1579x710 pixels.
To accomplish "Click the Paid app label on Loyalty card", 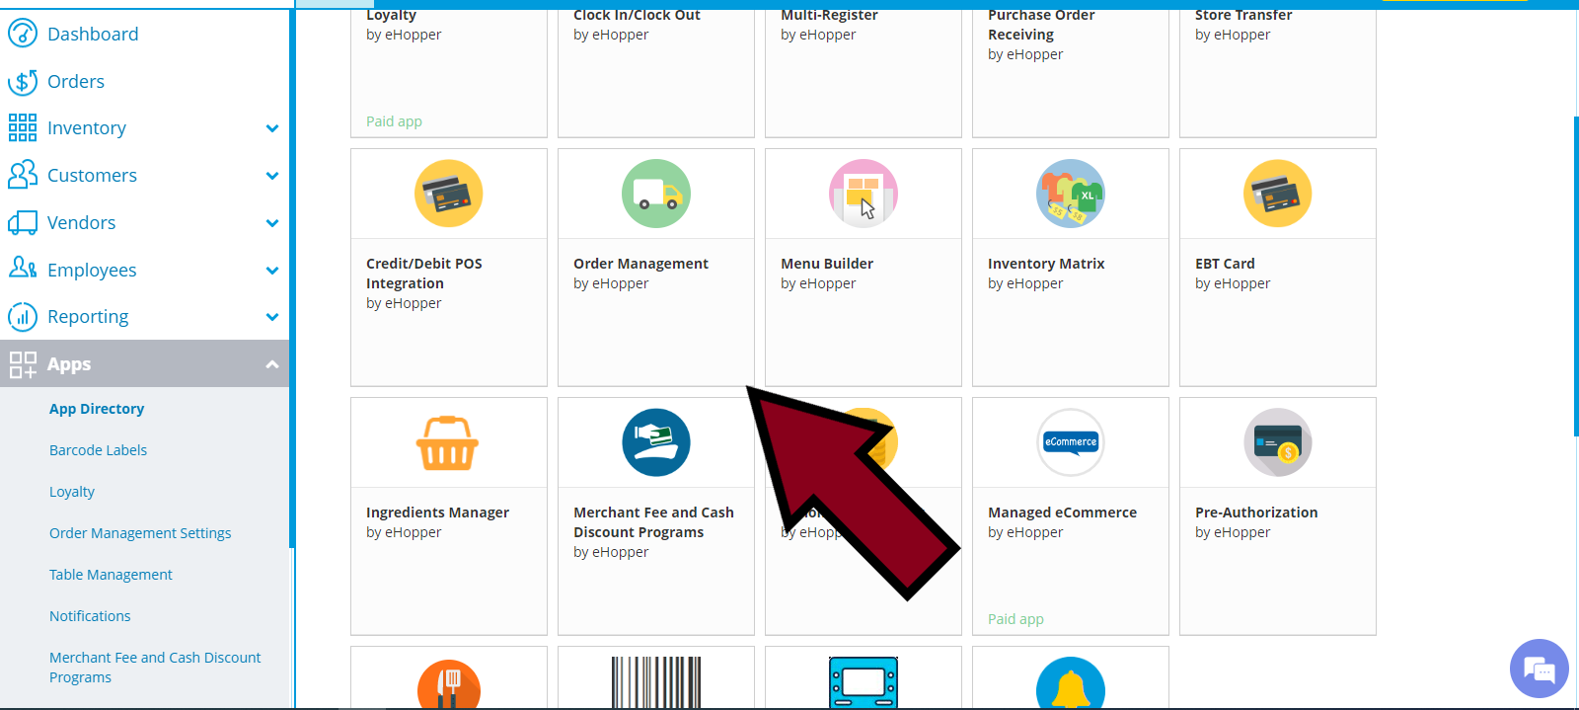I will (394, 121).
